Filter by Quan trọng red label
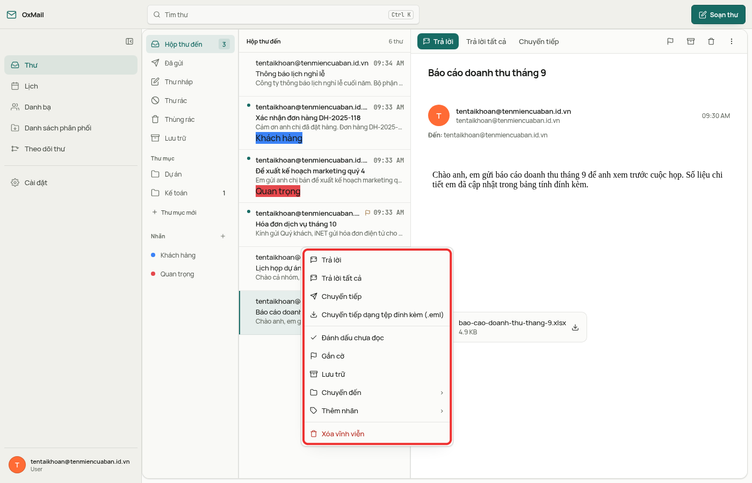Screen dimensions: 752x483 pos(190,274)
